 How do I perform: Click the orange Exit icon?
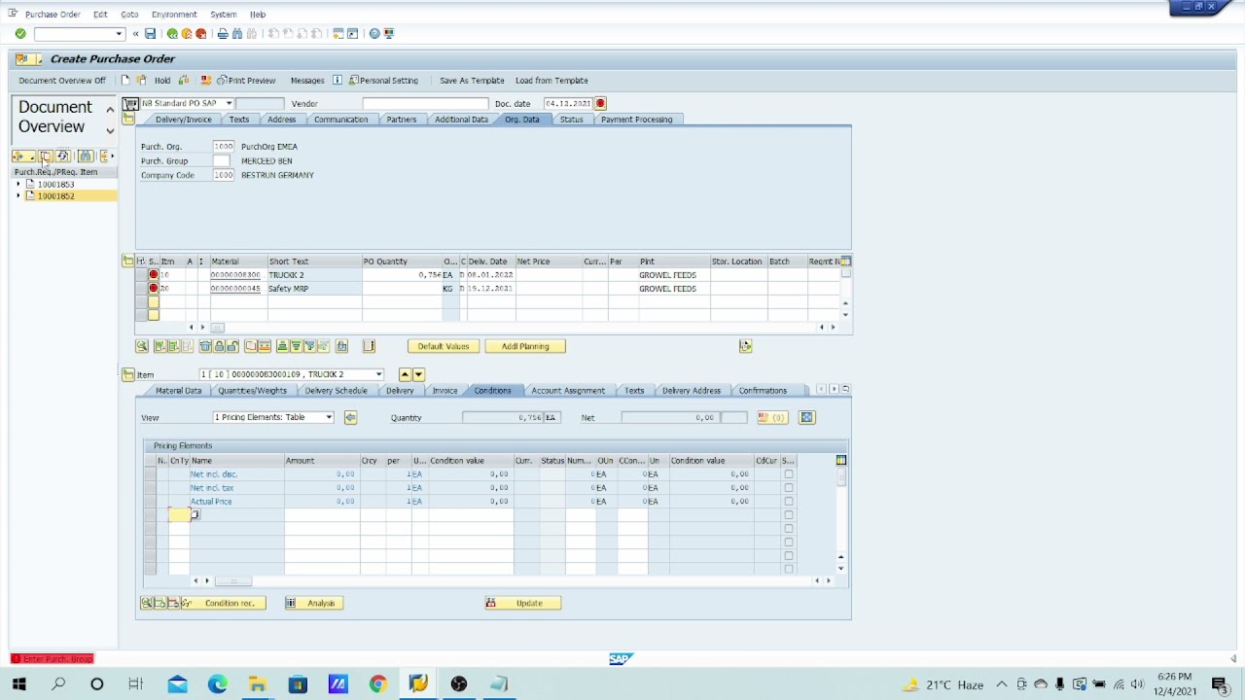click(x=187, y=34)
